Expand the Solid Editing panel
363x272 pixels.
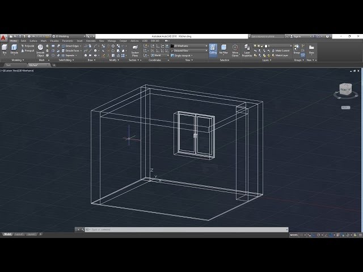[66, 60]
